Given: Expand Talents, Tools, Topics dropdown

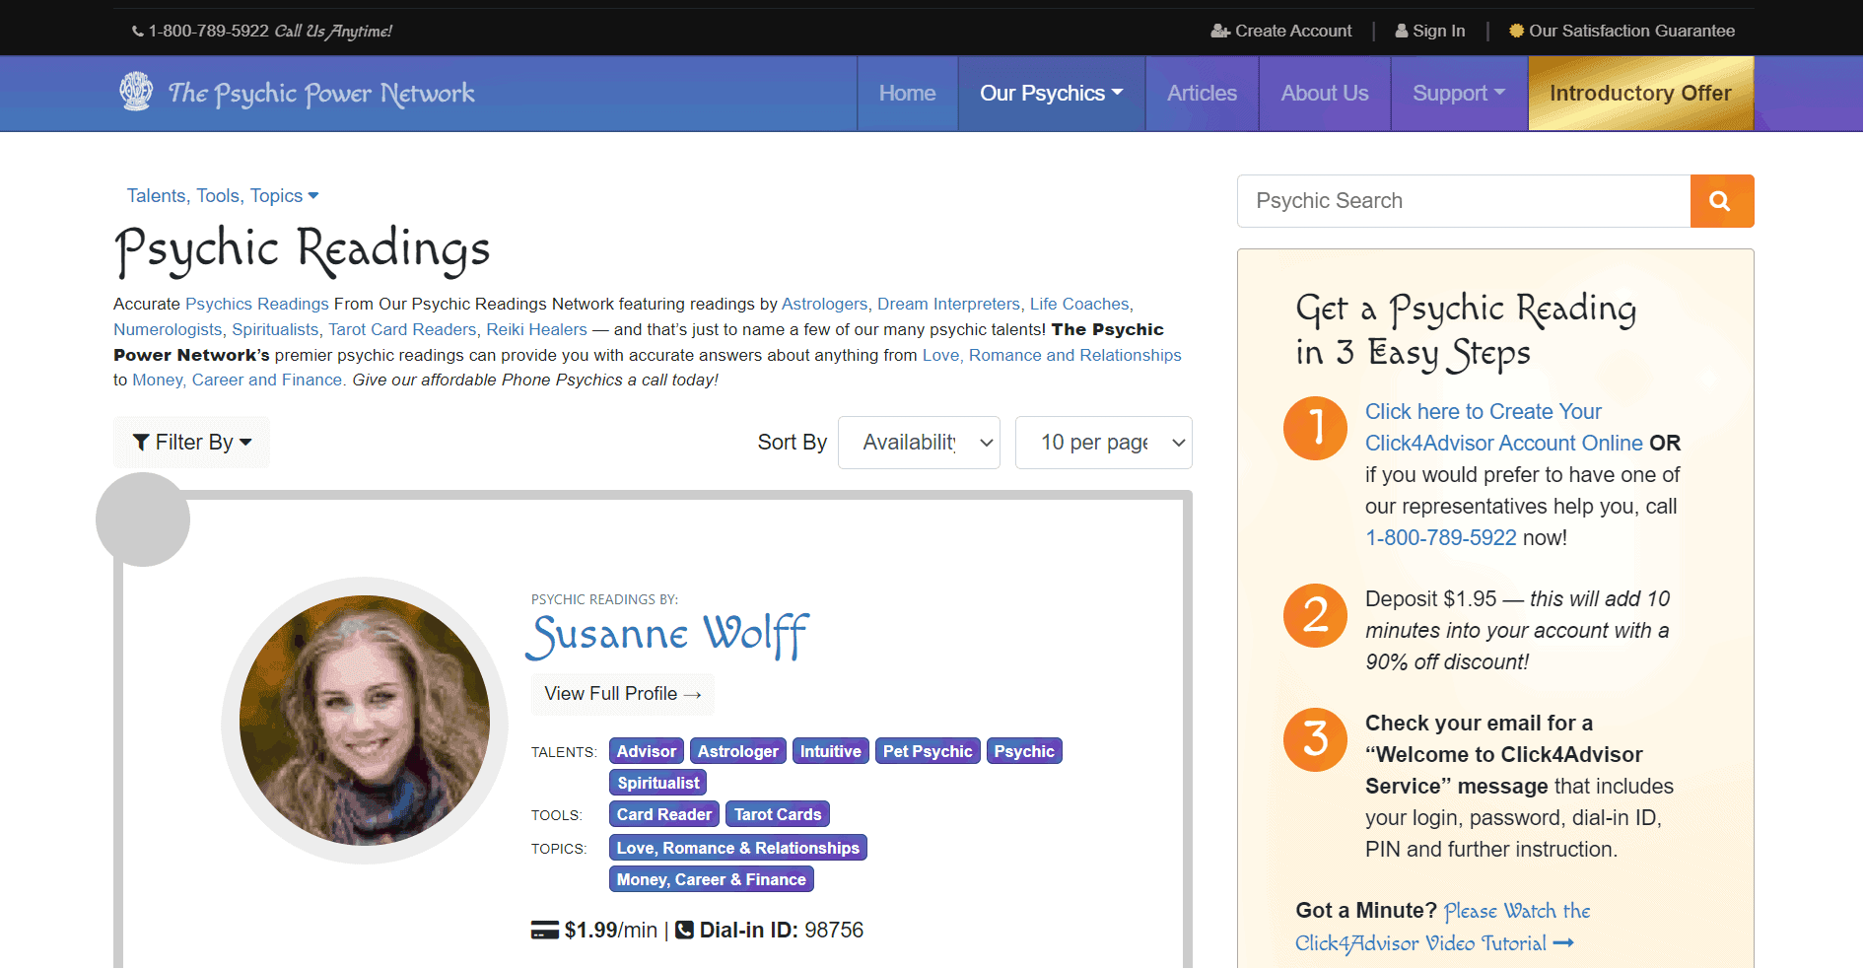Looking at the screenshot, I should (223, 196).
